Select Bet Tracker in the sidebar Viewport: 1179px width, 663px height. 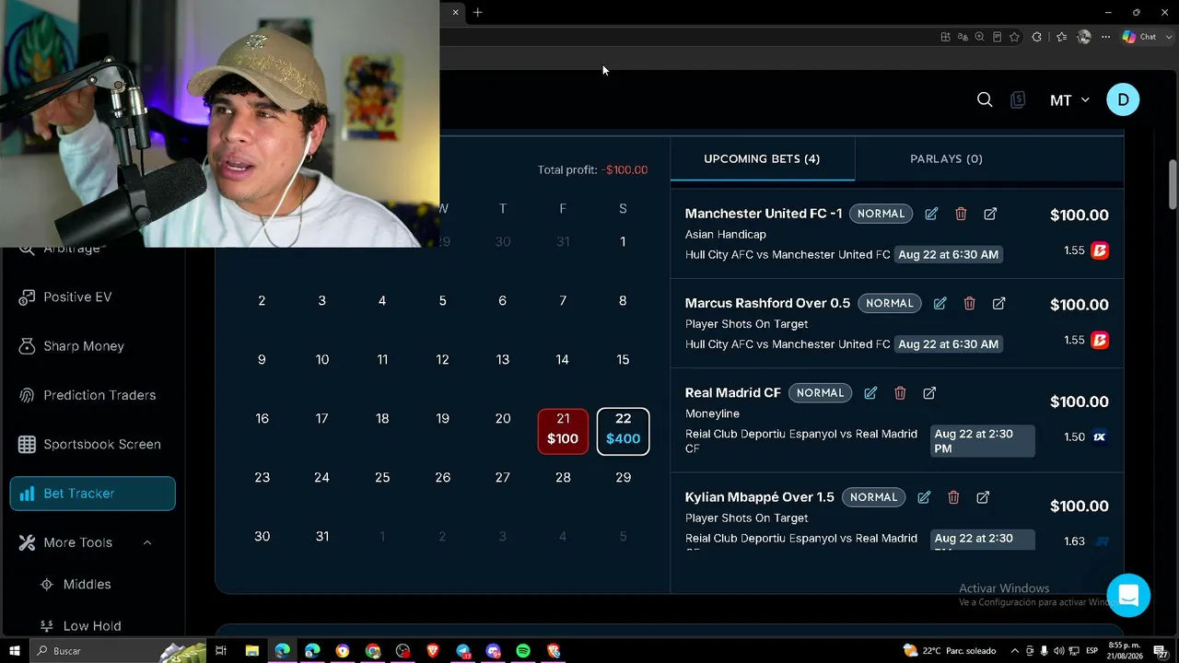[92, 494]
